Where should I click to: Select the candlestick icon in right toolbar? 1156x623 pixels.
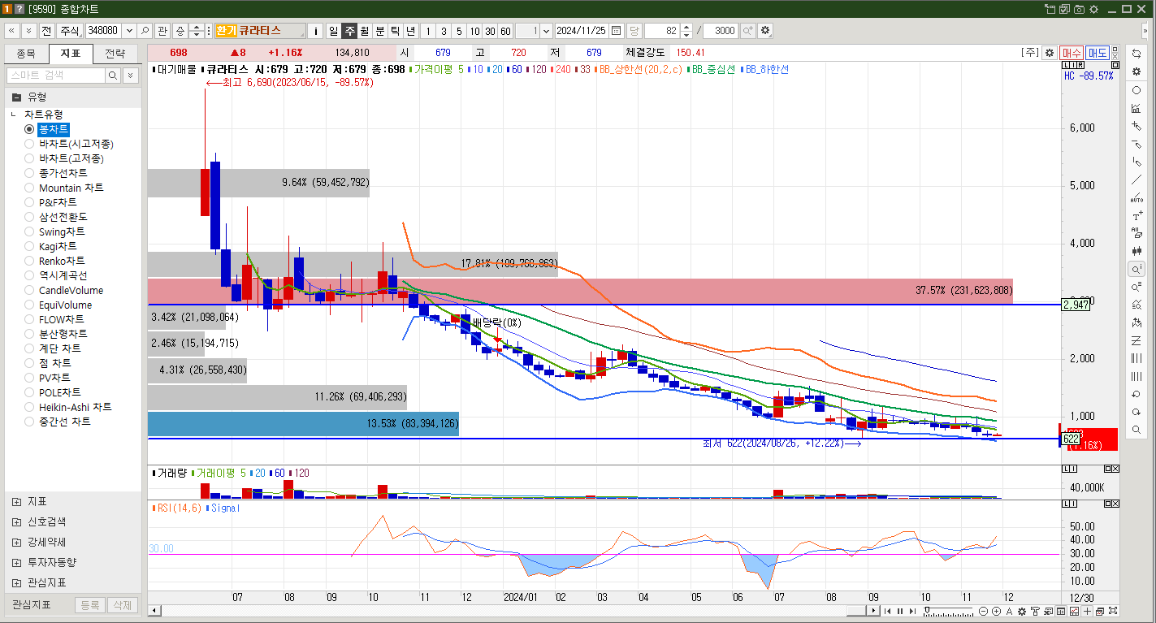pyautogui.click(x=1136, y=251)
